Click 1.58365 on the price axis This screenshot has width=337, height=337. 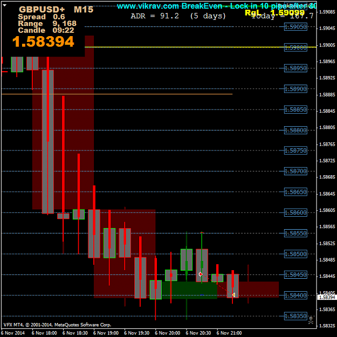(x=327, y=310)
